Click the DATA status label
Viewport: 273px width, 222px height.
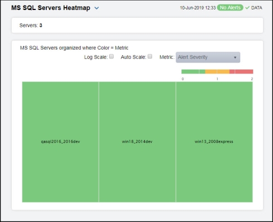point(256,8)
